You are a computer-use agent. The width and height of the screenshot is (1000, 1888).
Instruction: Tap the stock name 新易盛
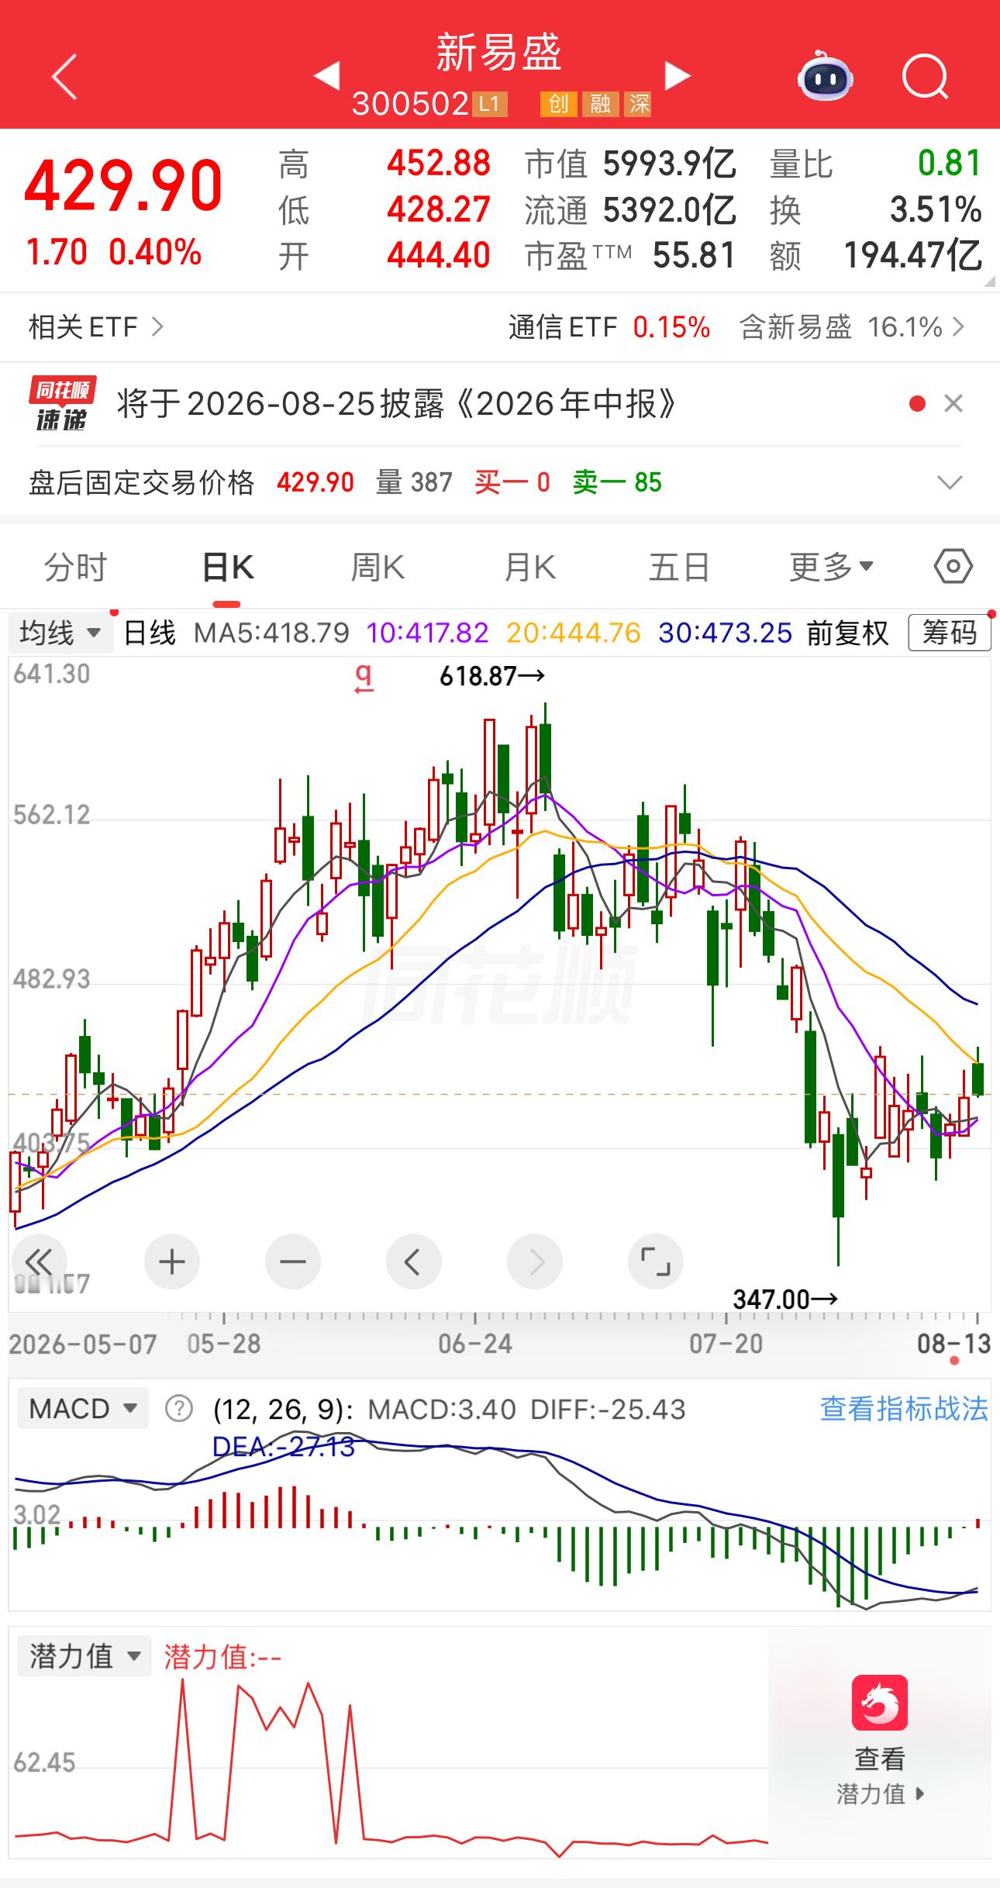click(498, 53)
